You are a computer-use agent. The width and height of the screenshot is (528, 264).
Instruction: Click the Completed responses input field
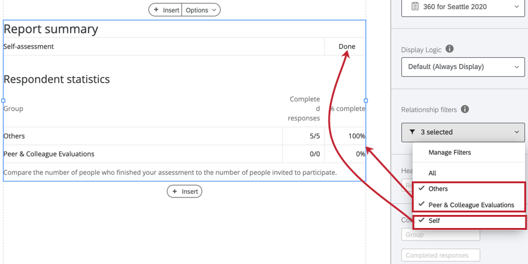click(441, 255)
